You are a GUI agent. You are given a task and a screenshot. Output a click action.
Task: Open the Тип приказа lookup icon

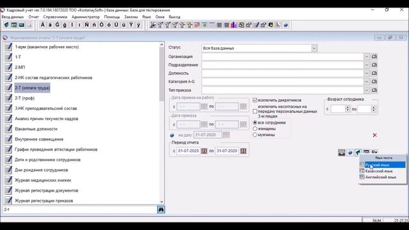pos(374,90)
